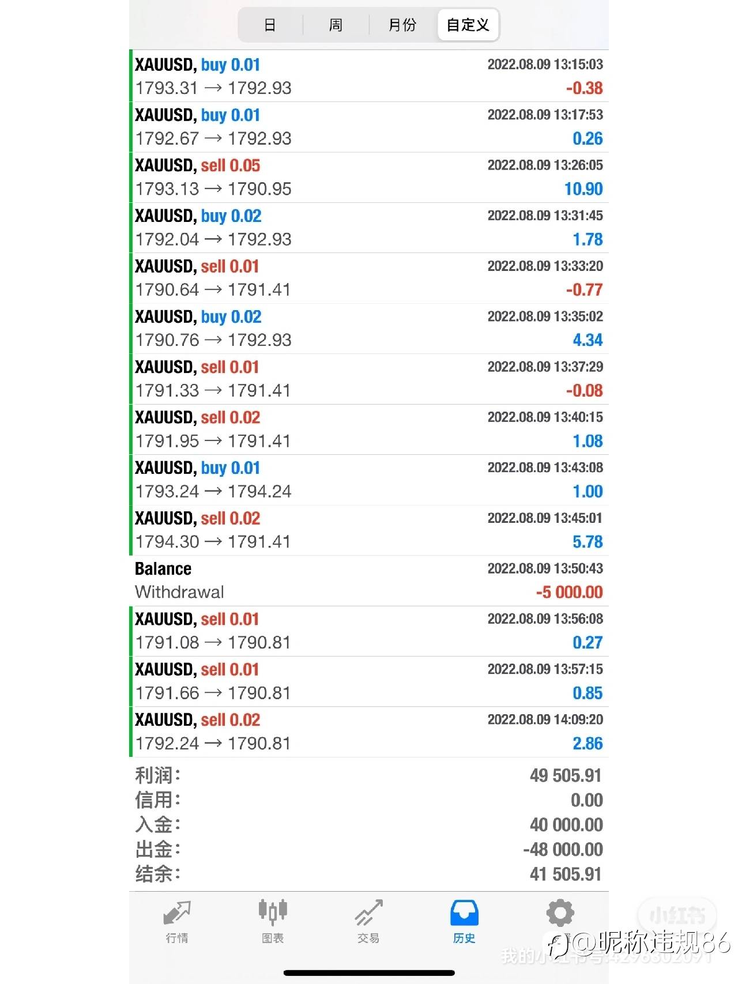738x984 pixels.
Task: Open the sell 0.05 trade at 13:26:05
Action: click(369, 177)
